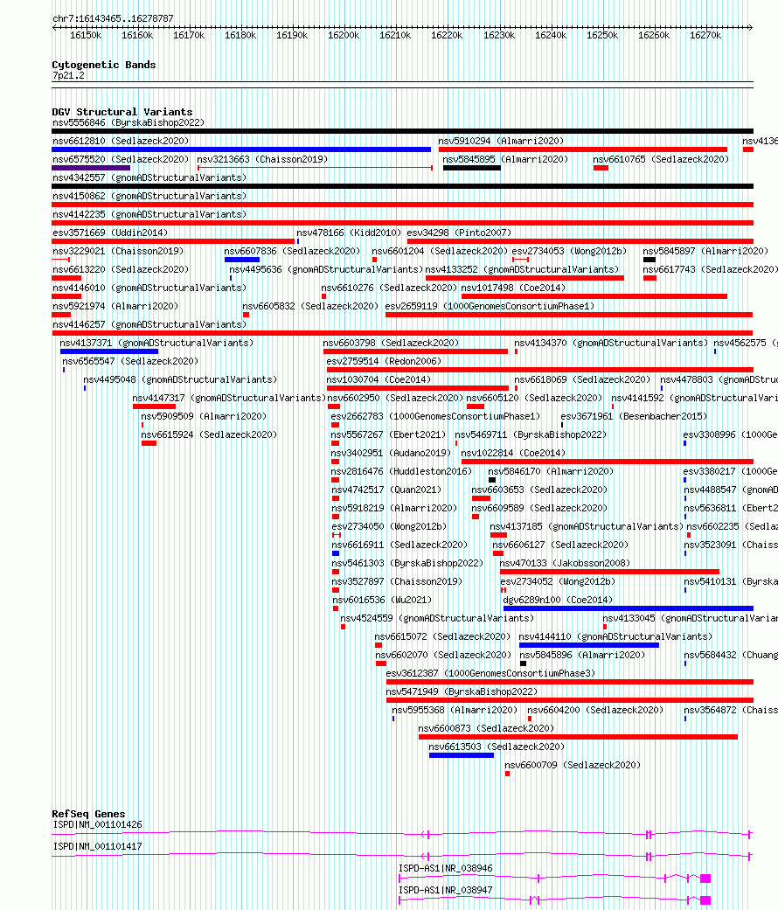Open nsv6610765 (Sedlazeck2020) variant label
778x910 pixels.
click(661, 159)
